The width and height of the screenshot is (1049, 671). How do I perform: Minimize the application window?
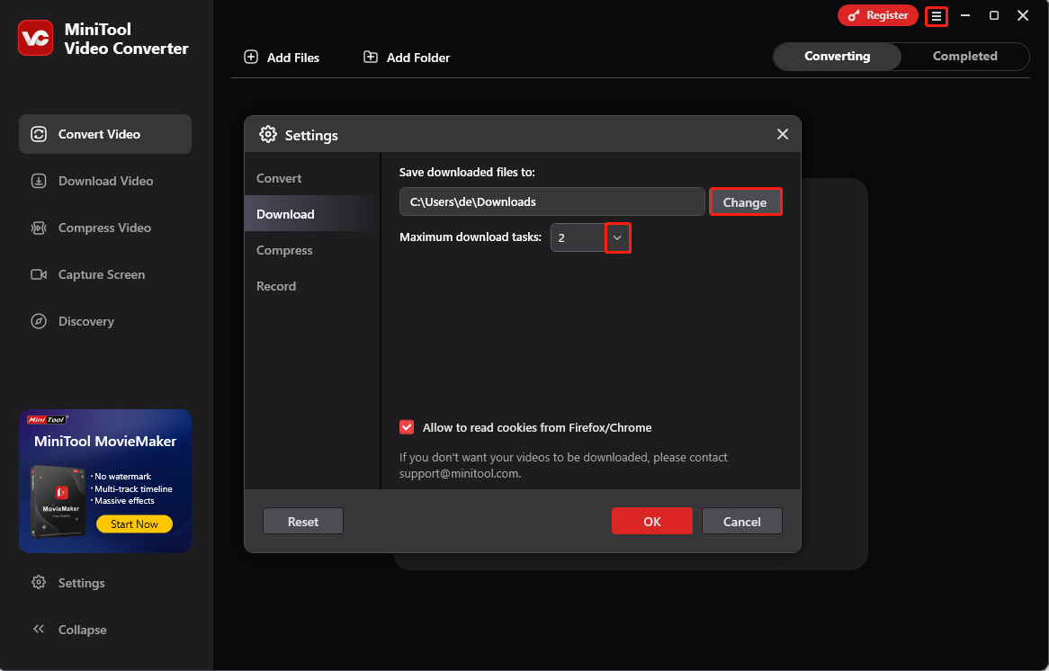coord(965,15)
